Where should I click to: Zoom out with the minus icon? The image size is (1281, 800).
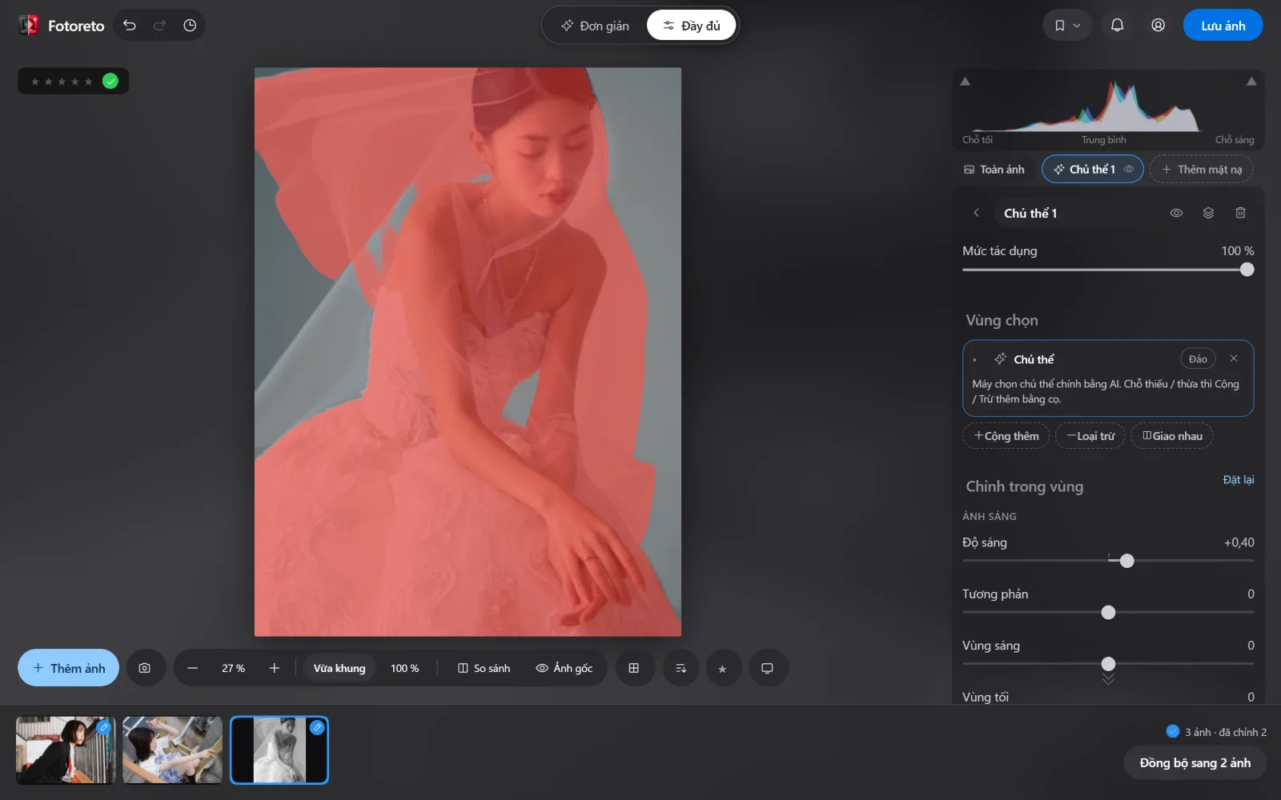click(x=192, y=668)
